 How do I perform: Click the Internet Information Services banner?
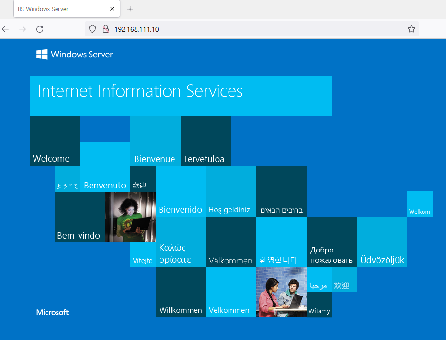180,96
